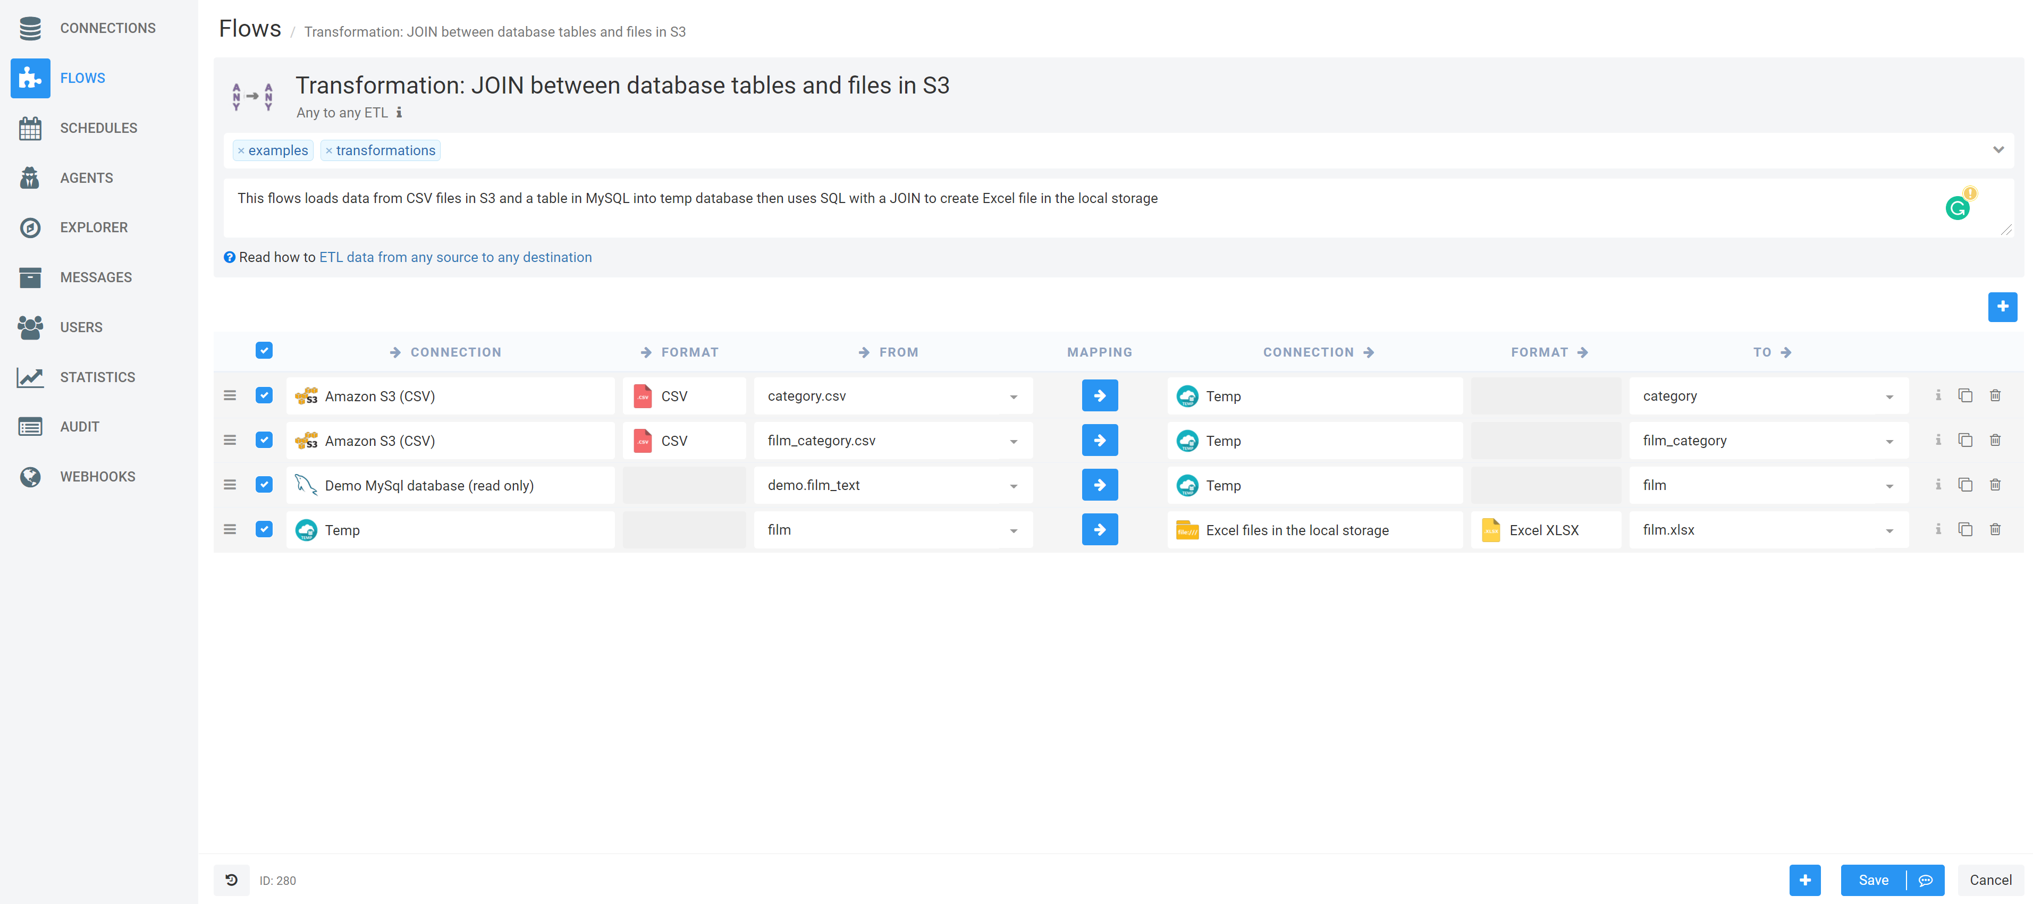
Task: Remove the examples tag
Action: pos(241,151)
